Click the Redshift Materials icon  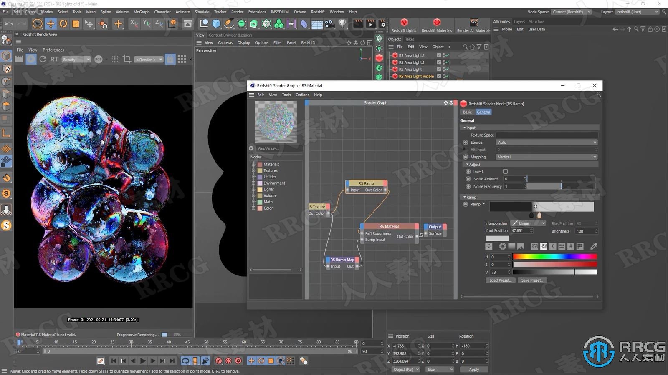(x=437, y=25)
